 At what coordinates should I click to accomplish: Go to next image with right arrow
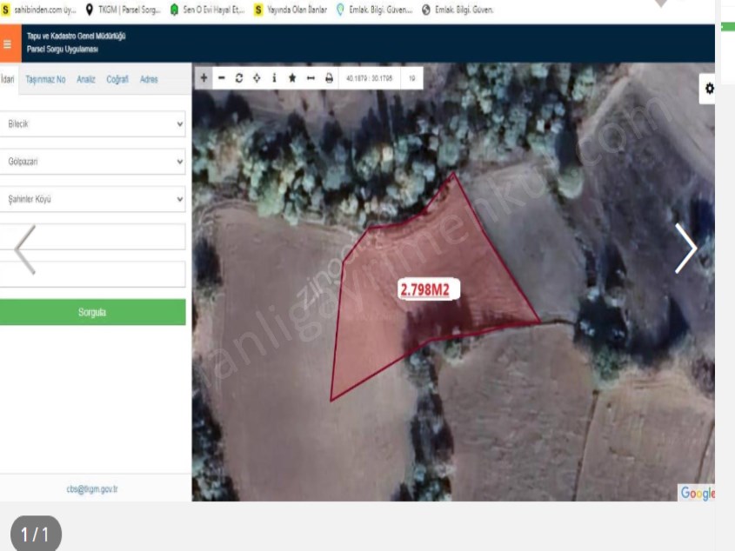[685, 249]
